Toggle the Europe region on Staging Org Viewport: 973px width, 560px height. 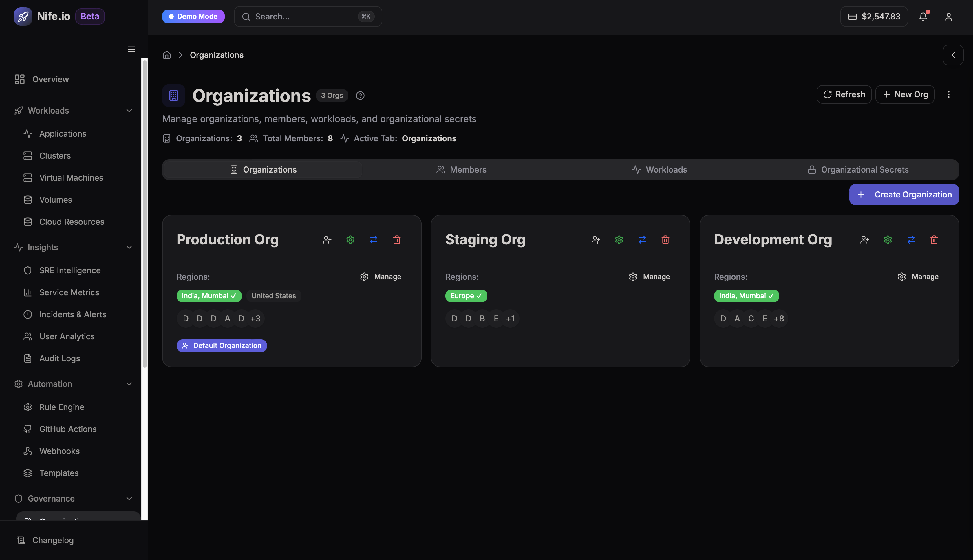(466, 296)
